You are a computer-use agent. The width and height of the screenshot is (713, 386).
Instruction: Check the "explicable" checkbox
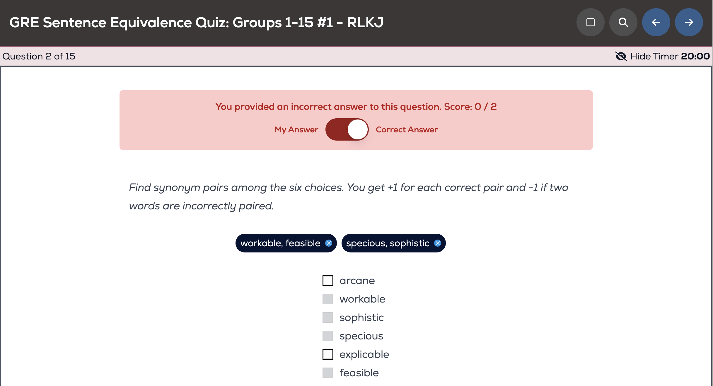327,354
